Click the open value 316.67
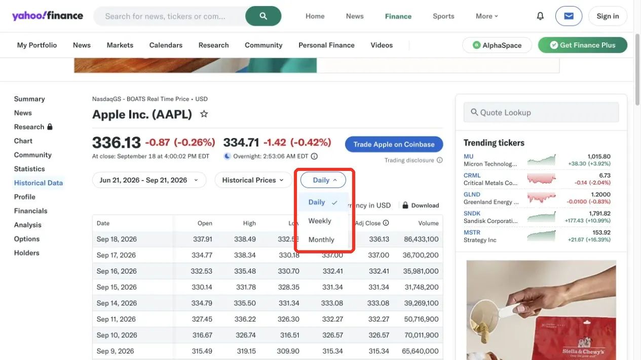641x360 pixels. (x=202, y=335)
